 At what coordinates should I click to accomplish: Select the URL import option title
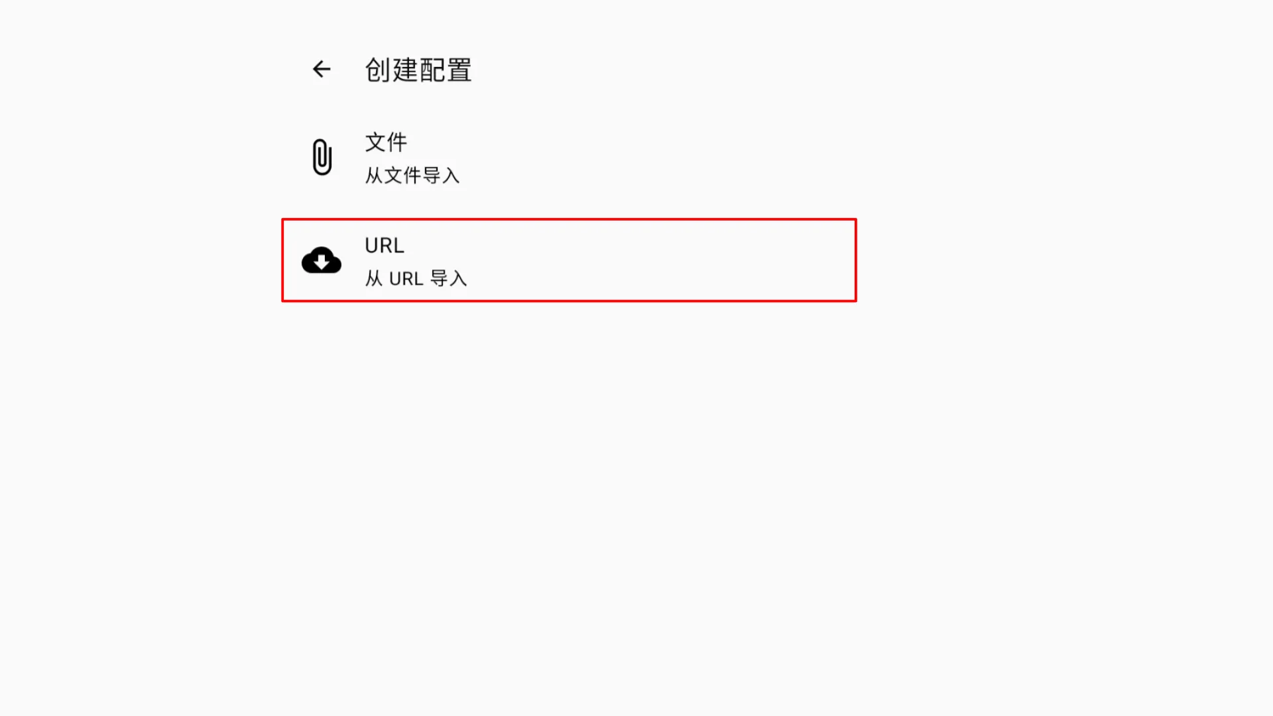pyautogui.click(x=385, y=245)
